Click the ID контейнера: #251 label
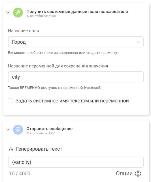The width and height of the screenshot is (151, 182). tap(41, 133)
